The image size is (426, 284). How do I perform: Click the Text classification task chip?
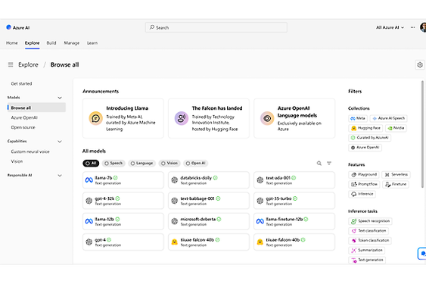point(368,231)
